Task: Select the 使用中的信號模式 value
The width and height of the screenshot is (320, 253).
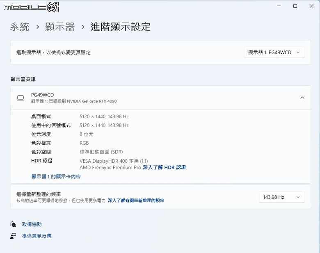Action: 104,125
